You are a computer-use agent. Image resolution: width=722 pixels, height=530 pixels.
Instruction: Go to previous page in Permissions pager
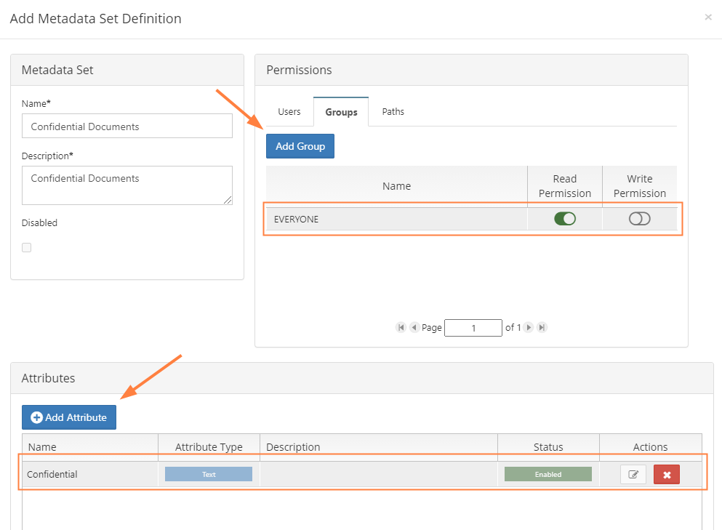point(414,328)
